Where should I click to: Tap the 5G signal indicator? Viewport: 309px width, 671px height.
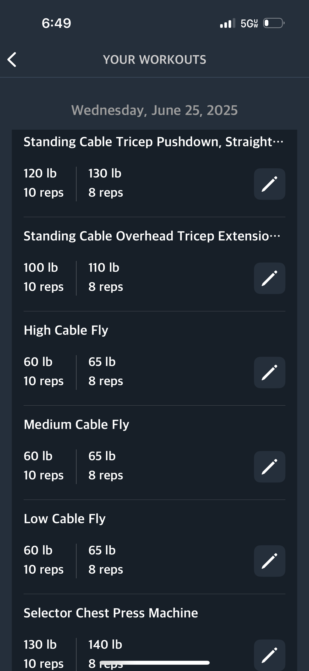[x=249, y=23]
